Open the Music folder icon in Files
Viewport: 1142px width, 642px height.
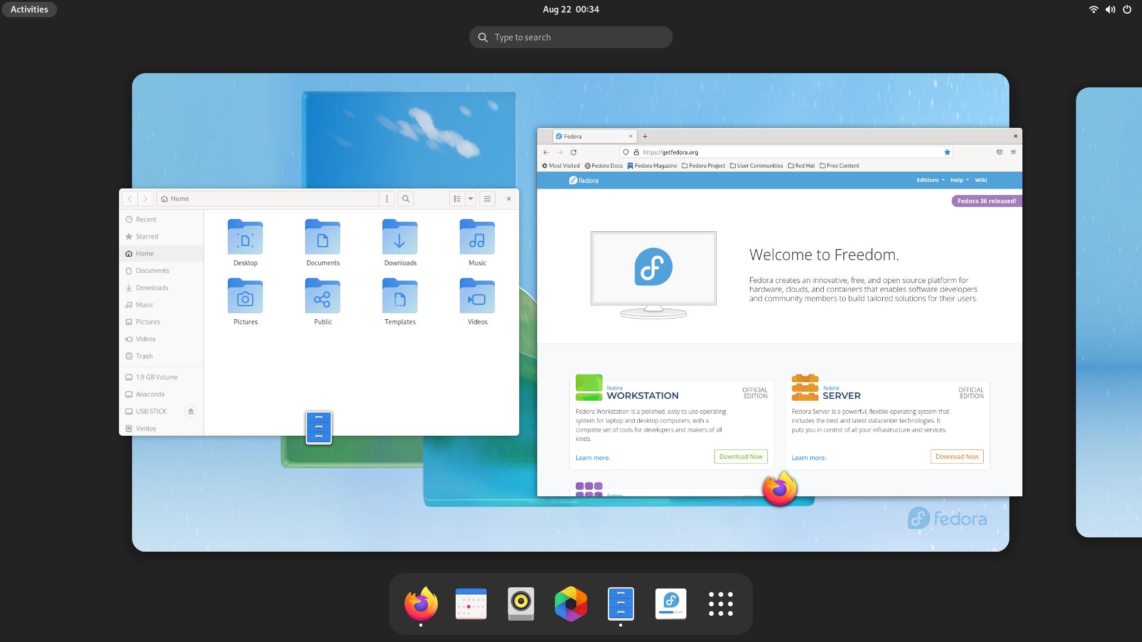[x=477, y=236]
